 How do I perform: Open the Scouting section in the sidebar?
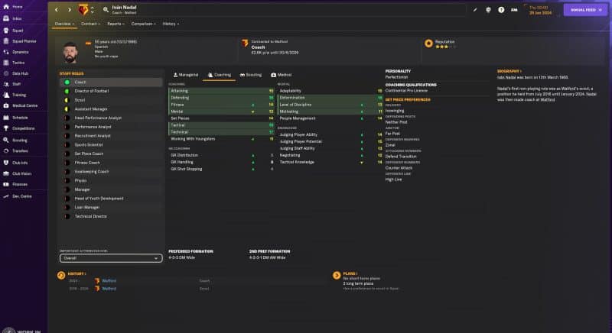coord(19,140)
